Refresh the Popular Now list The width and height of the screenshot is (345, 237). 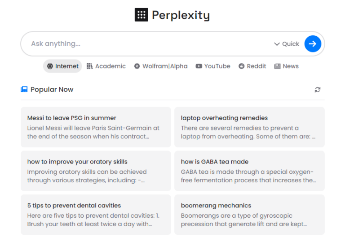(x=318, y=90)
